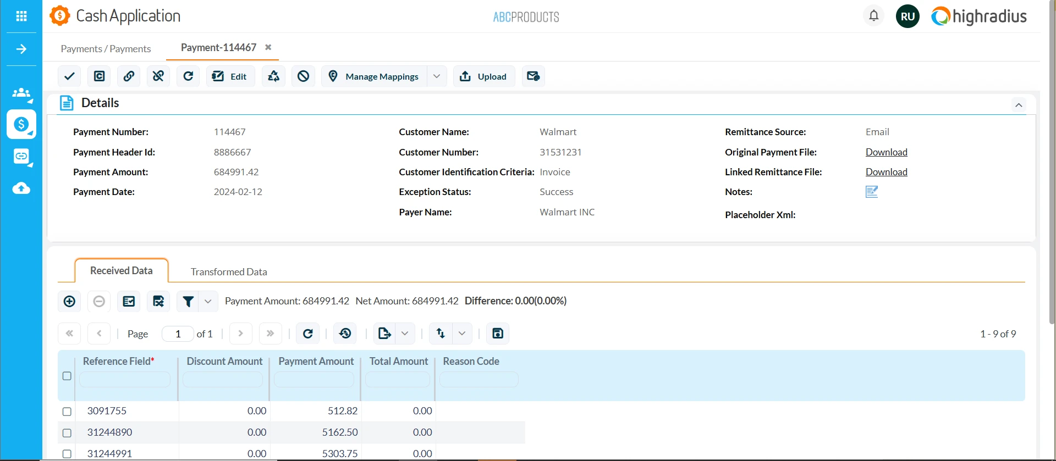This screenshot has width=1056, height=461.
Task: Reload the grid with pagination refresh icon
Action: (308, 334)
